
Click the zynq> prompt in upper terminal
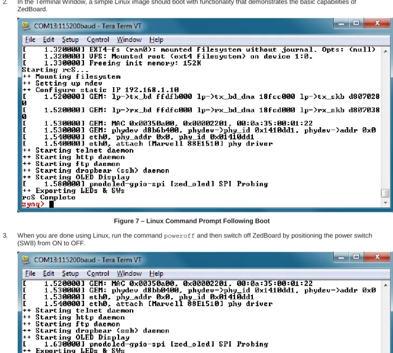tap(33, 204)
